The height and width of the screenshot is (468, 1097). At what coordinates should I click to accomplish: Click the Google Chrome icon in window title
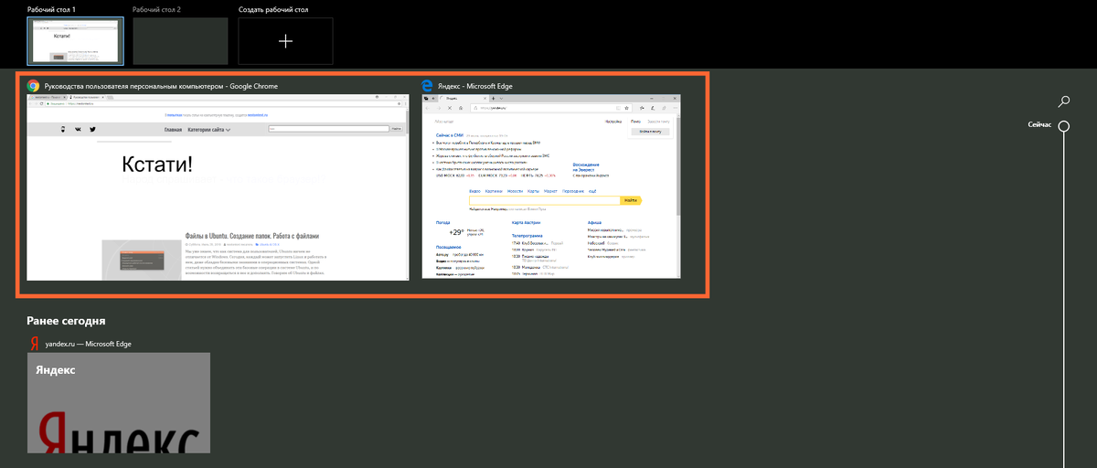[33, 86]
